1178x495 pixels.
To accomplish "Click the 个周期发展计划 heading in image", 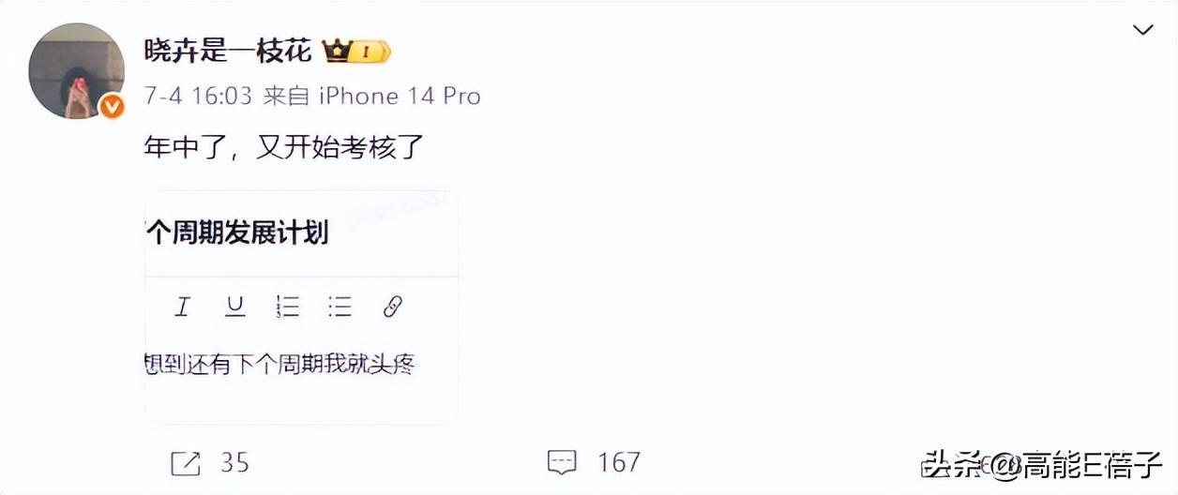I will click(237, 232).
